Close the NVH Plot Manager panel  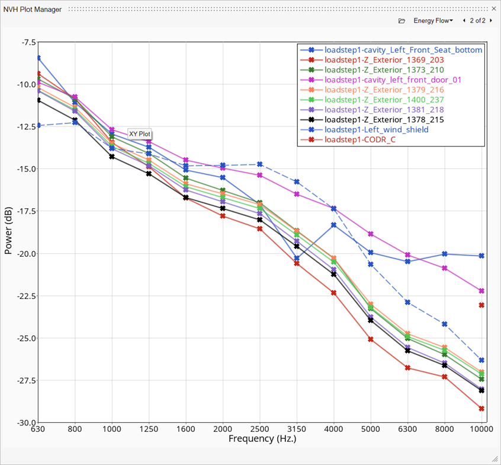point(494,9)
